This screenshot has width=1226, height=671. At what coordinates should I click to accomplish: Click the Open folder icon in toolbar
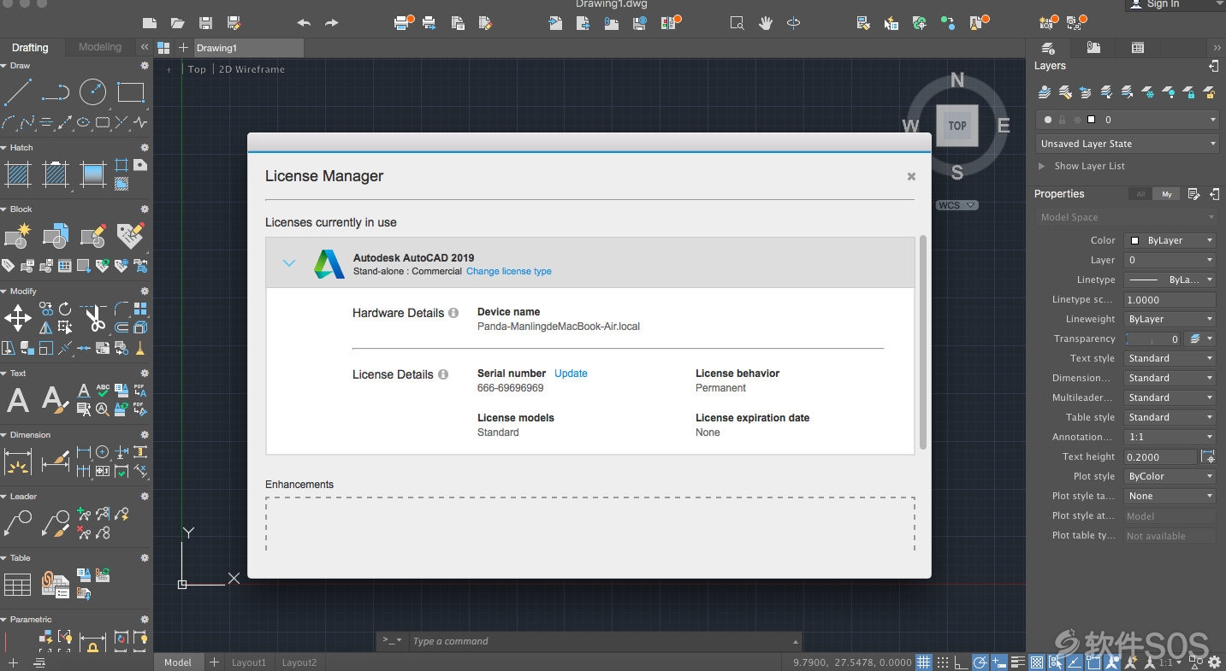(x=177, y=23)
